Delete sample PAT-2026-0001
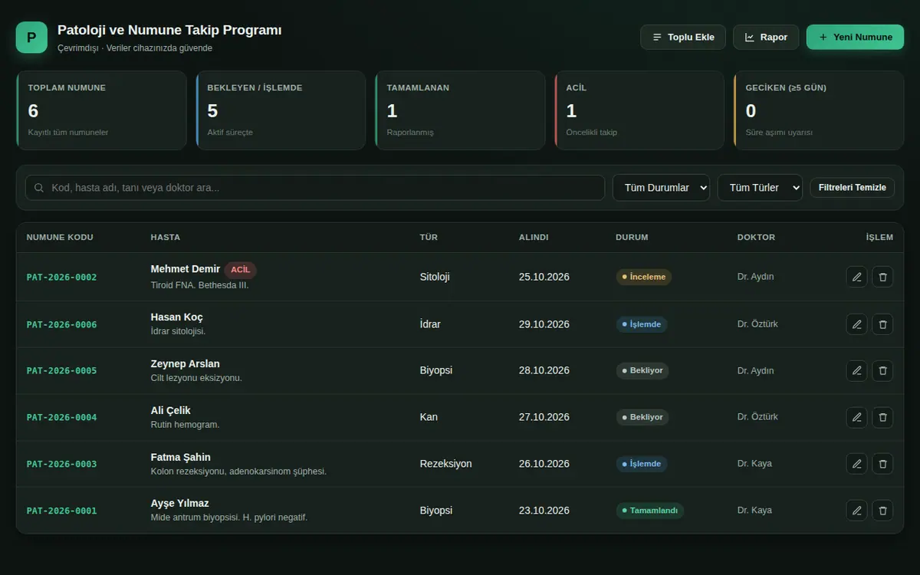This screenshot has height=575, width=920. tap(882, 511)
